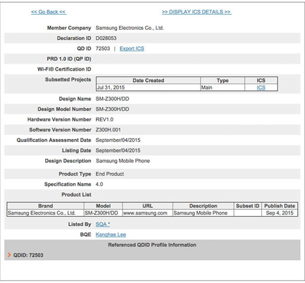
Task: Click the End Product type value
Action: coord(110,174)
